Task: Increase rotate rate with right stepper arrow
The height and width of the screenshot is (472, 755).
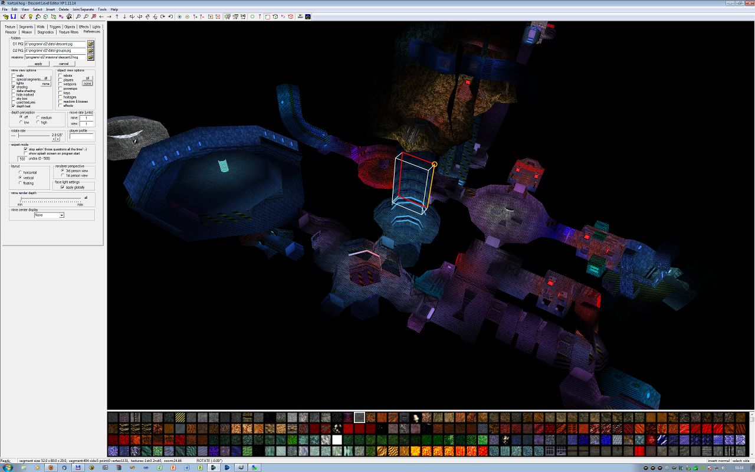Action: (58, 139)
